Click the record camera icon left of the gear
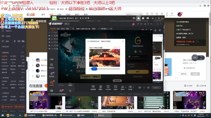This screenshot has width=211, height=118. [x=140, y=88]
